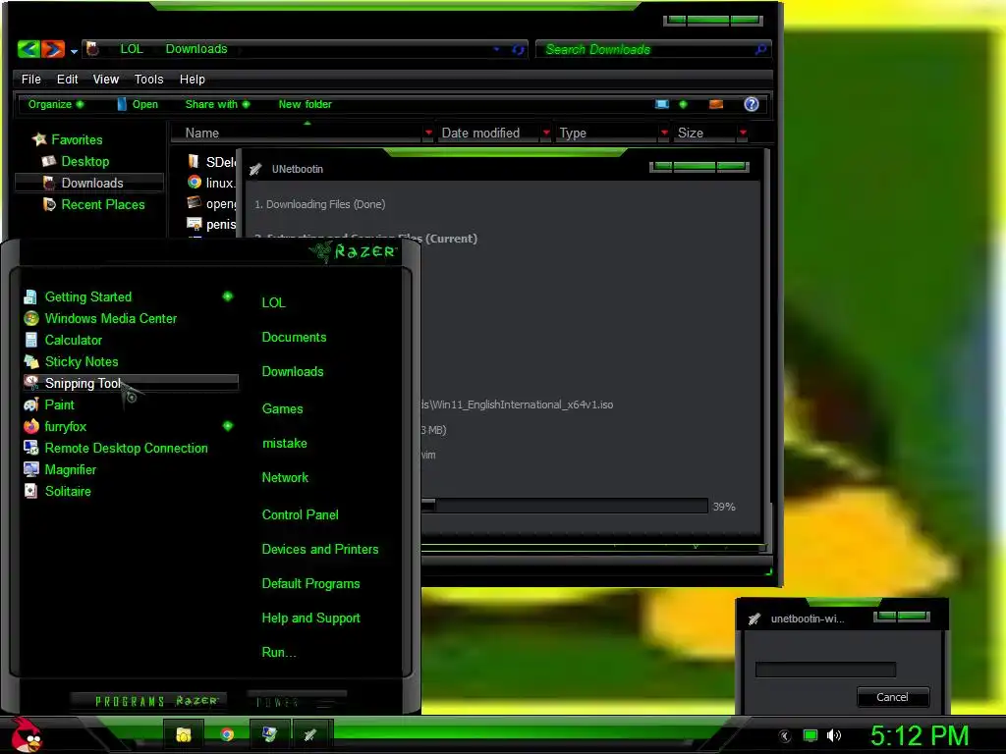Viewport: 1006px width, 754px height.
Task: Click the Angry Birds Start button
Action: point(26,734)
